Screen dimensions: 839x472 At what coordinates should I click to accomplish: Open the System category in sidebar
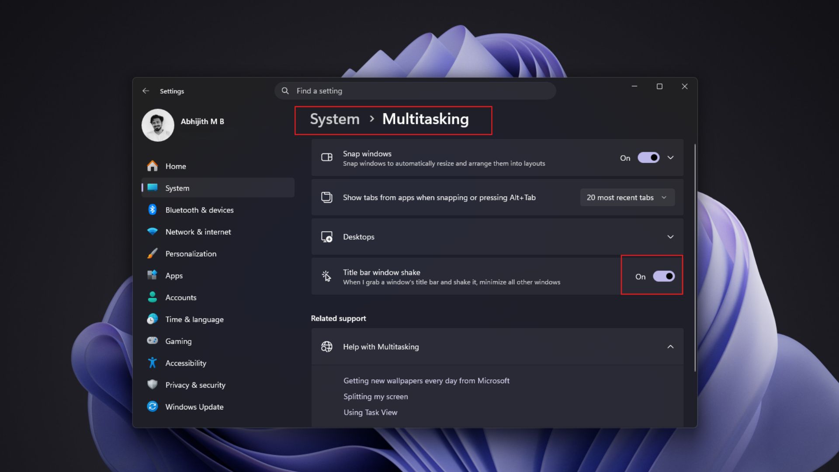pos(218,188)
